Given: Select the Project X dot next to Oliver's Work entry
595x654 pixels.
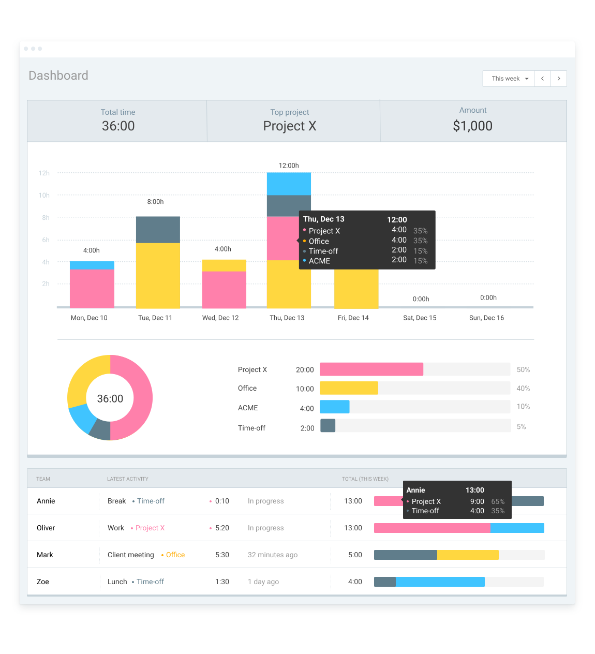Looking at the screenshot, I should tap(132, 528).
